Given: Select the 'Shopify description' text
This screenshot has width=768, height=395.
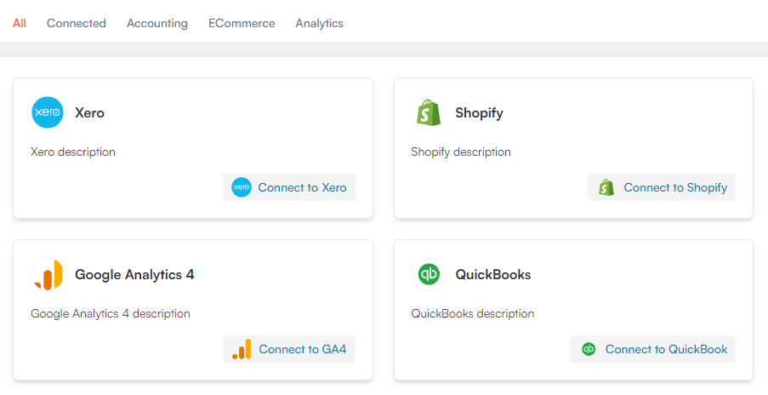Looking at the screenshot, I should (461, 152).
